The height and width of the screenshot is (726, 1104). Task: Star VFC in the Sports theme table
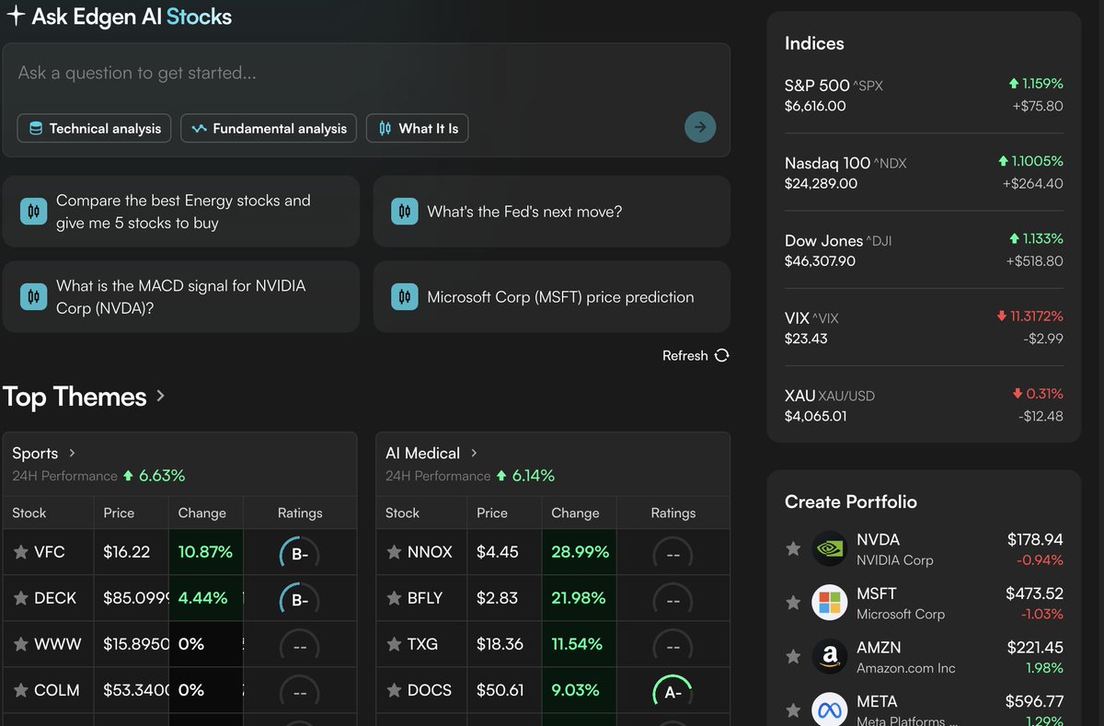[20, 553]
